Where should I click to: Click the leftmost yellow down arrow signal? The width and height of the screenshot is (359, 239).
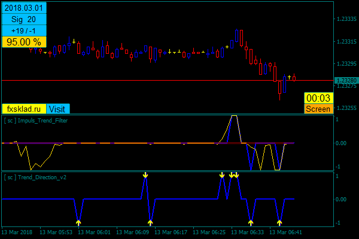coord(145,175)
